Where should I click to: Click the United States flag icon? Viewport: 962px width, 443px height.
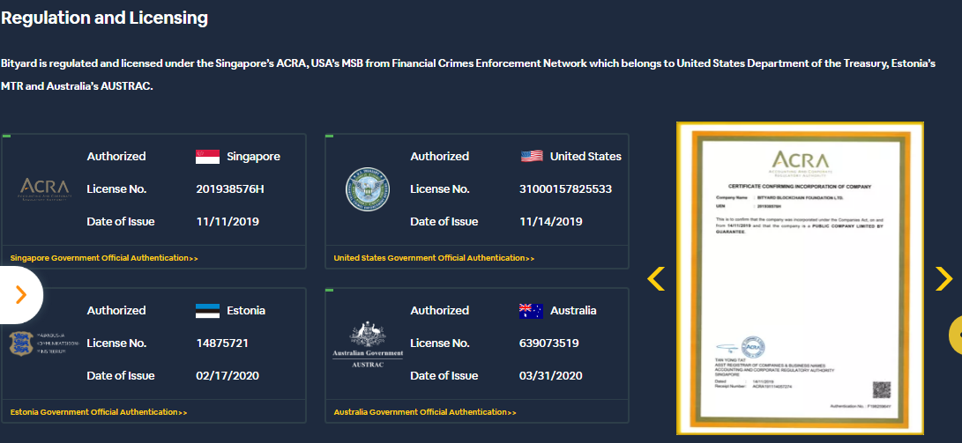pyautogui.click(x=532, y=157)
